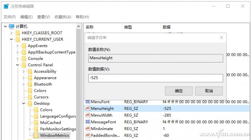Click the MuiCached folder icon

(36, 123)
